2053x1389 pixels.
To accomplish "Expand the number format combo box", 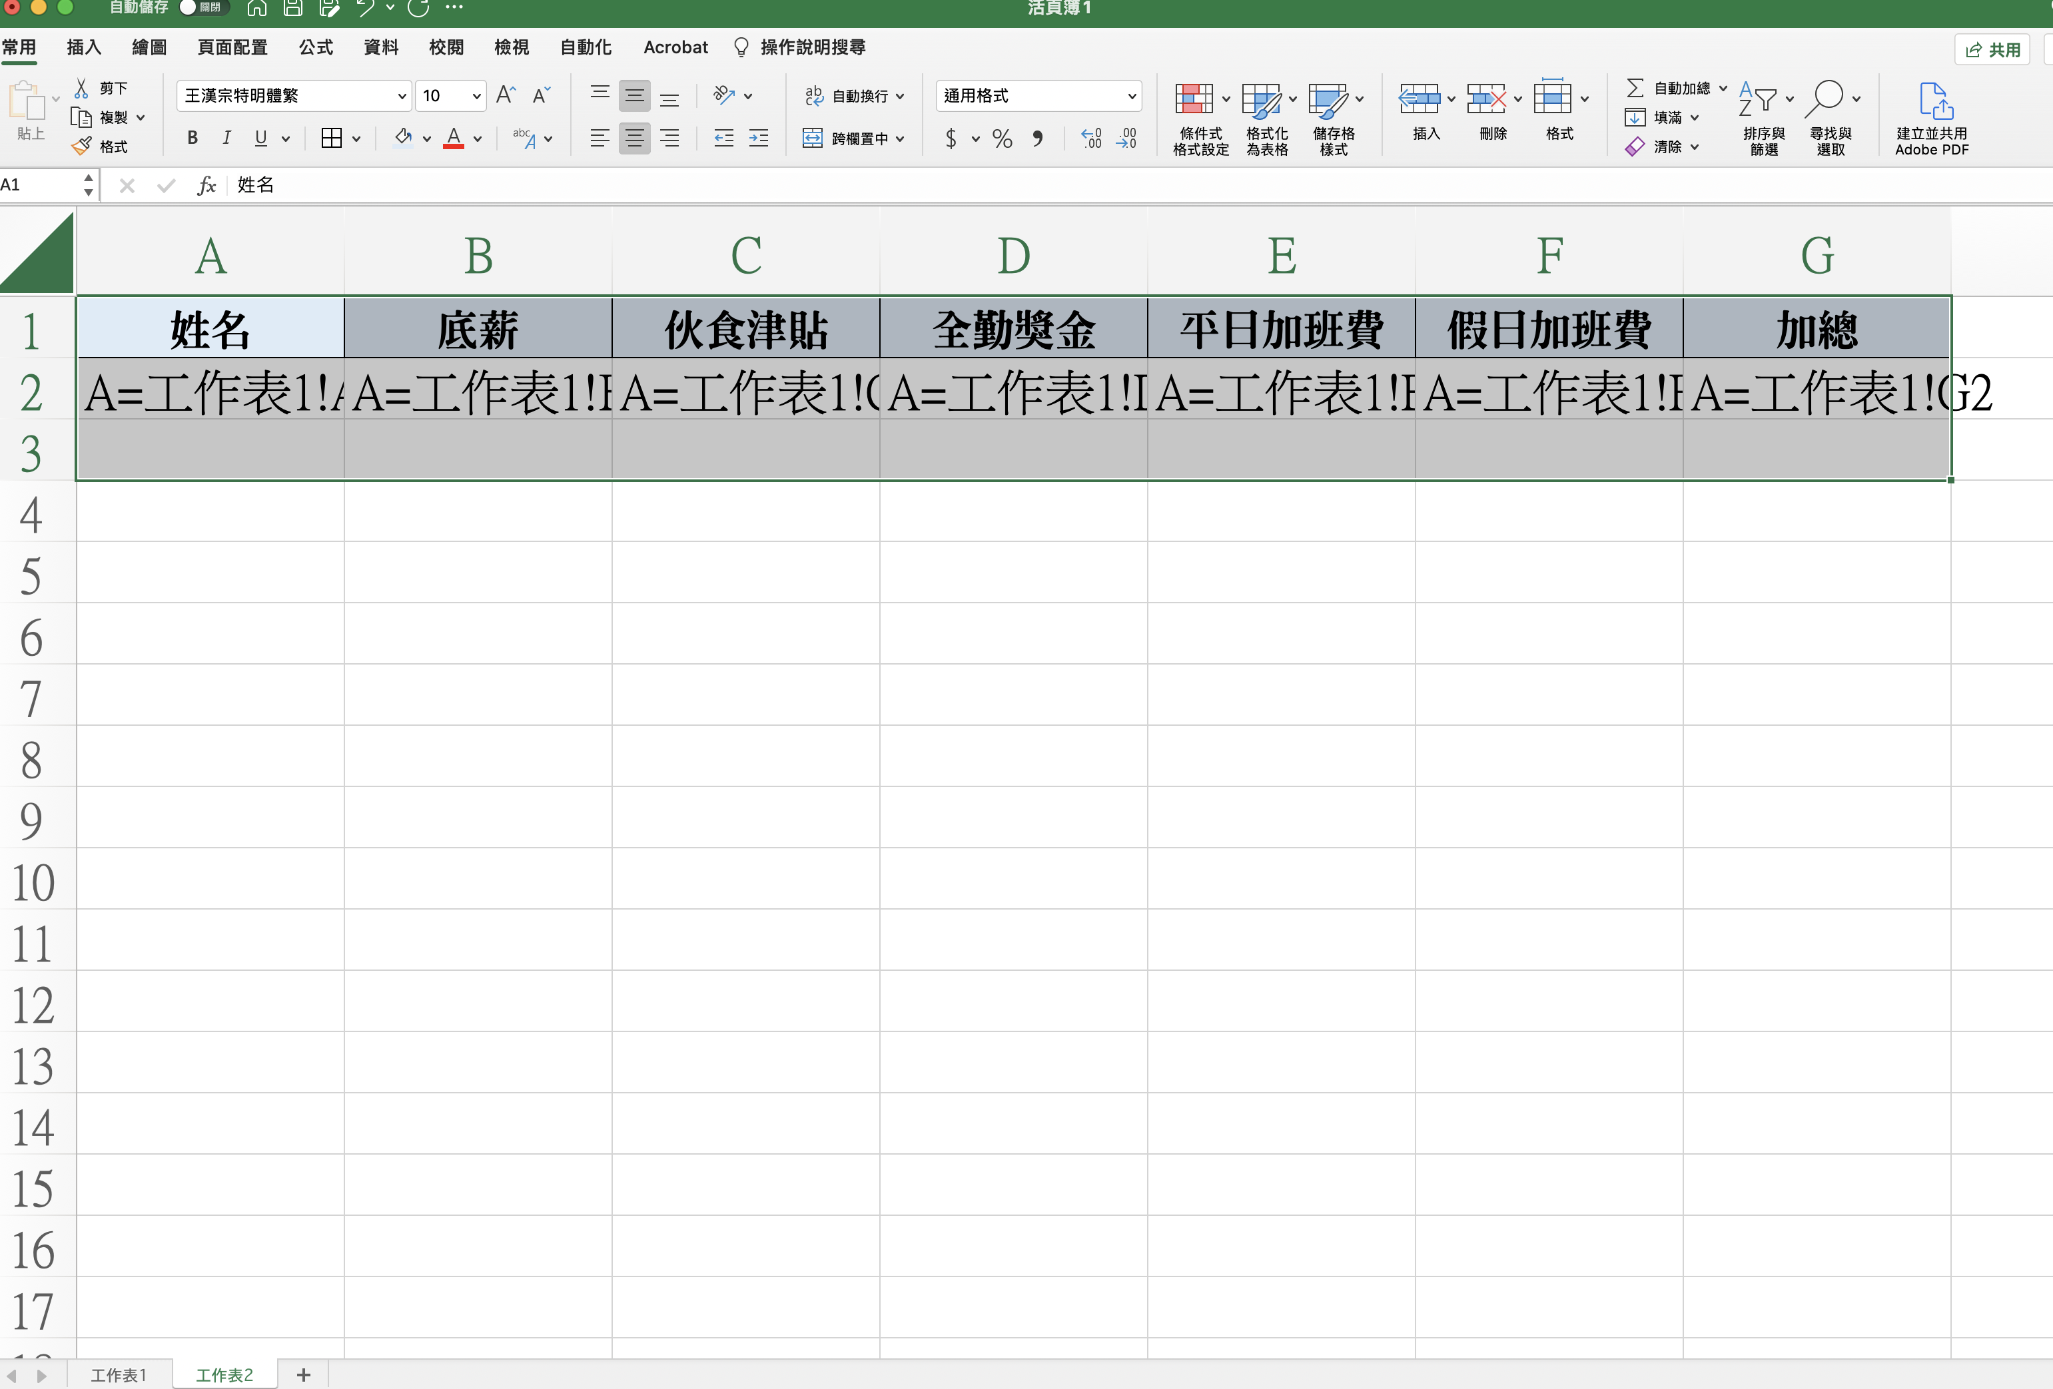I will pyautogui.click(x=1130, y=97).
